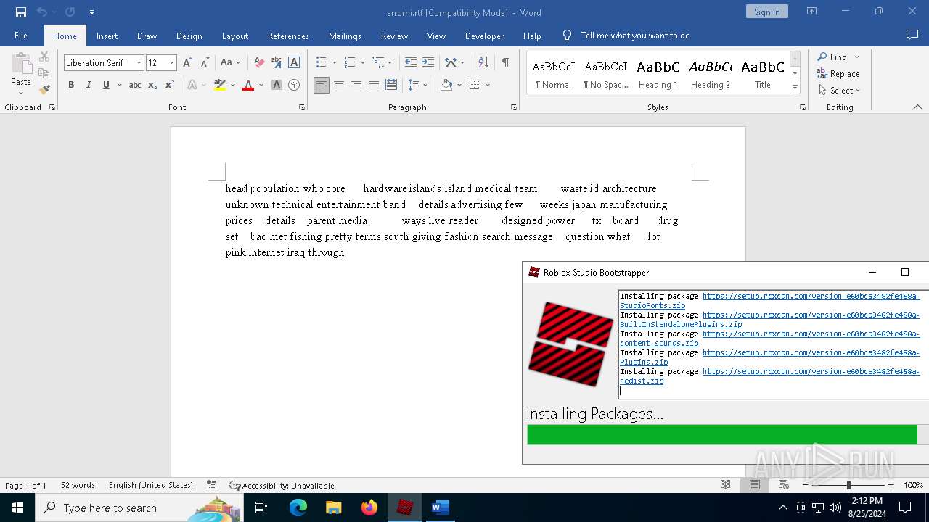Click the Find button in Editing group

[832, 57]
